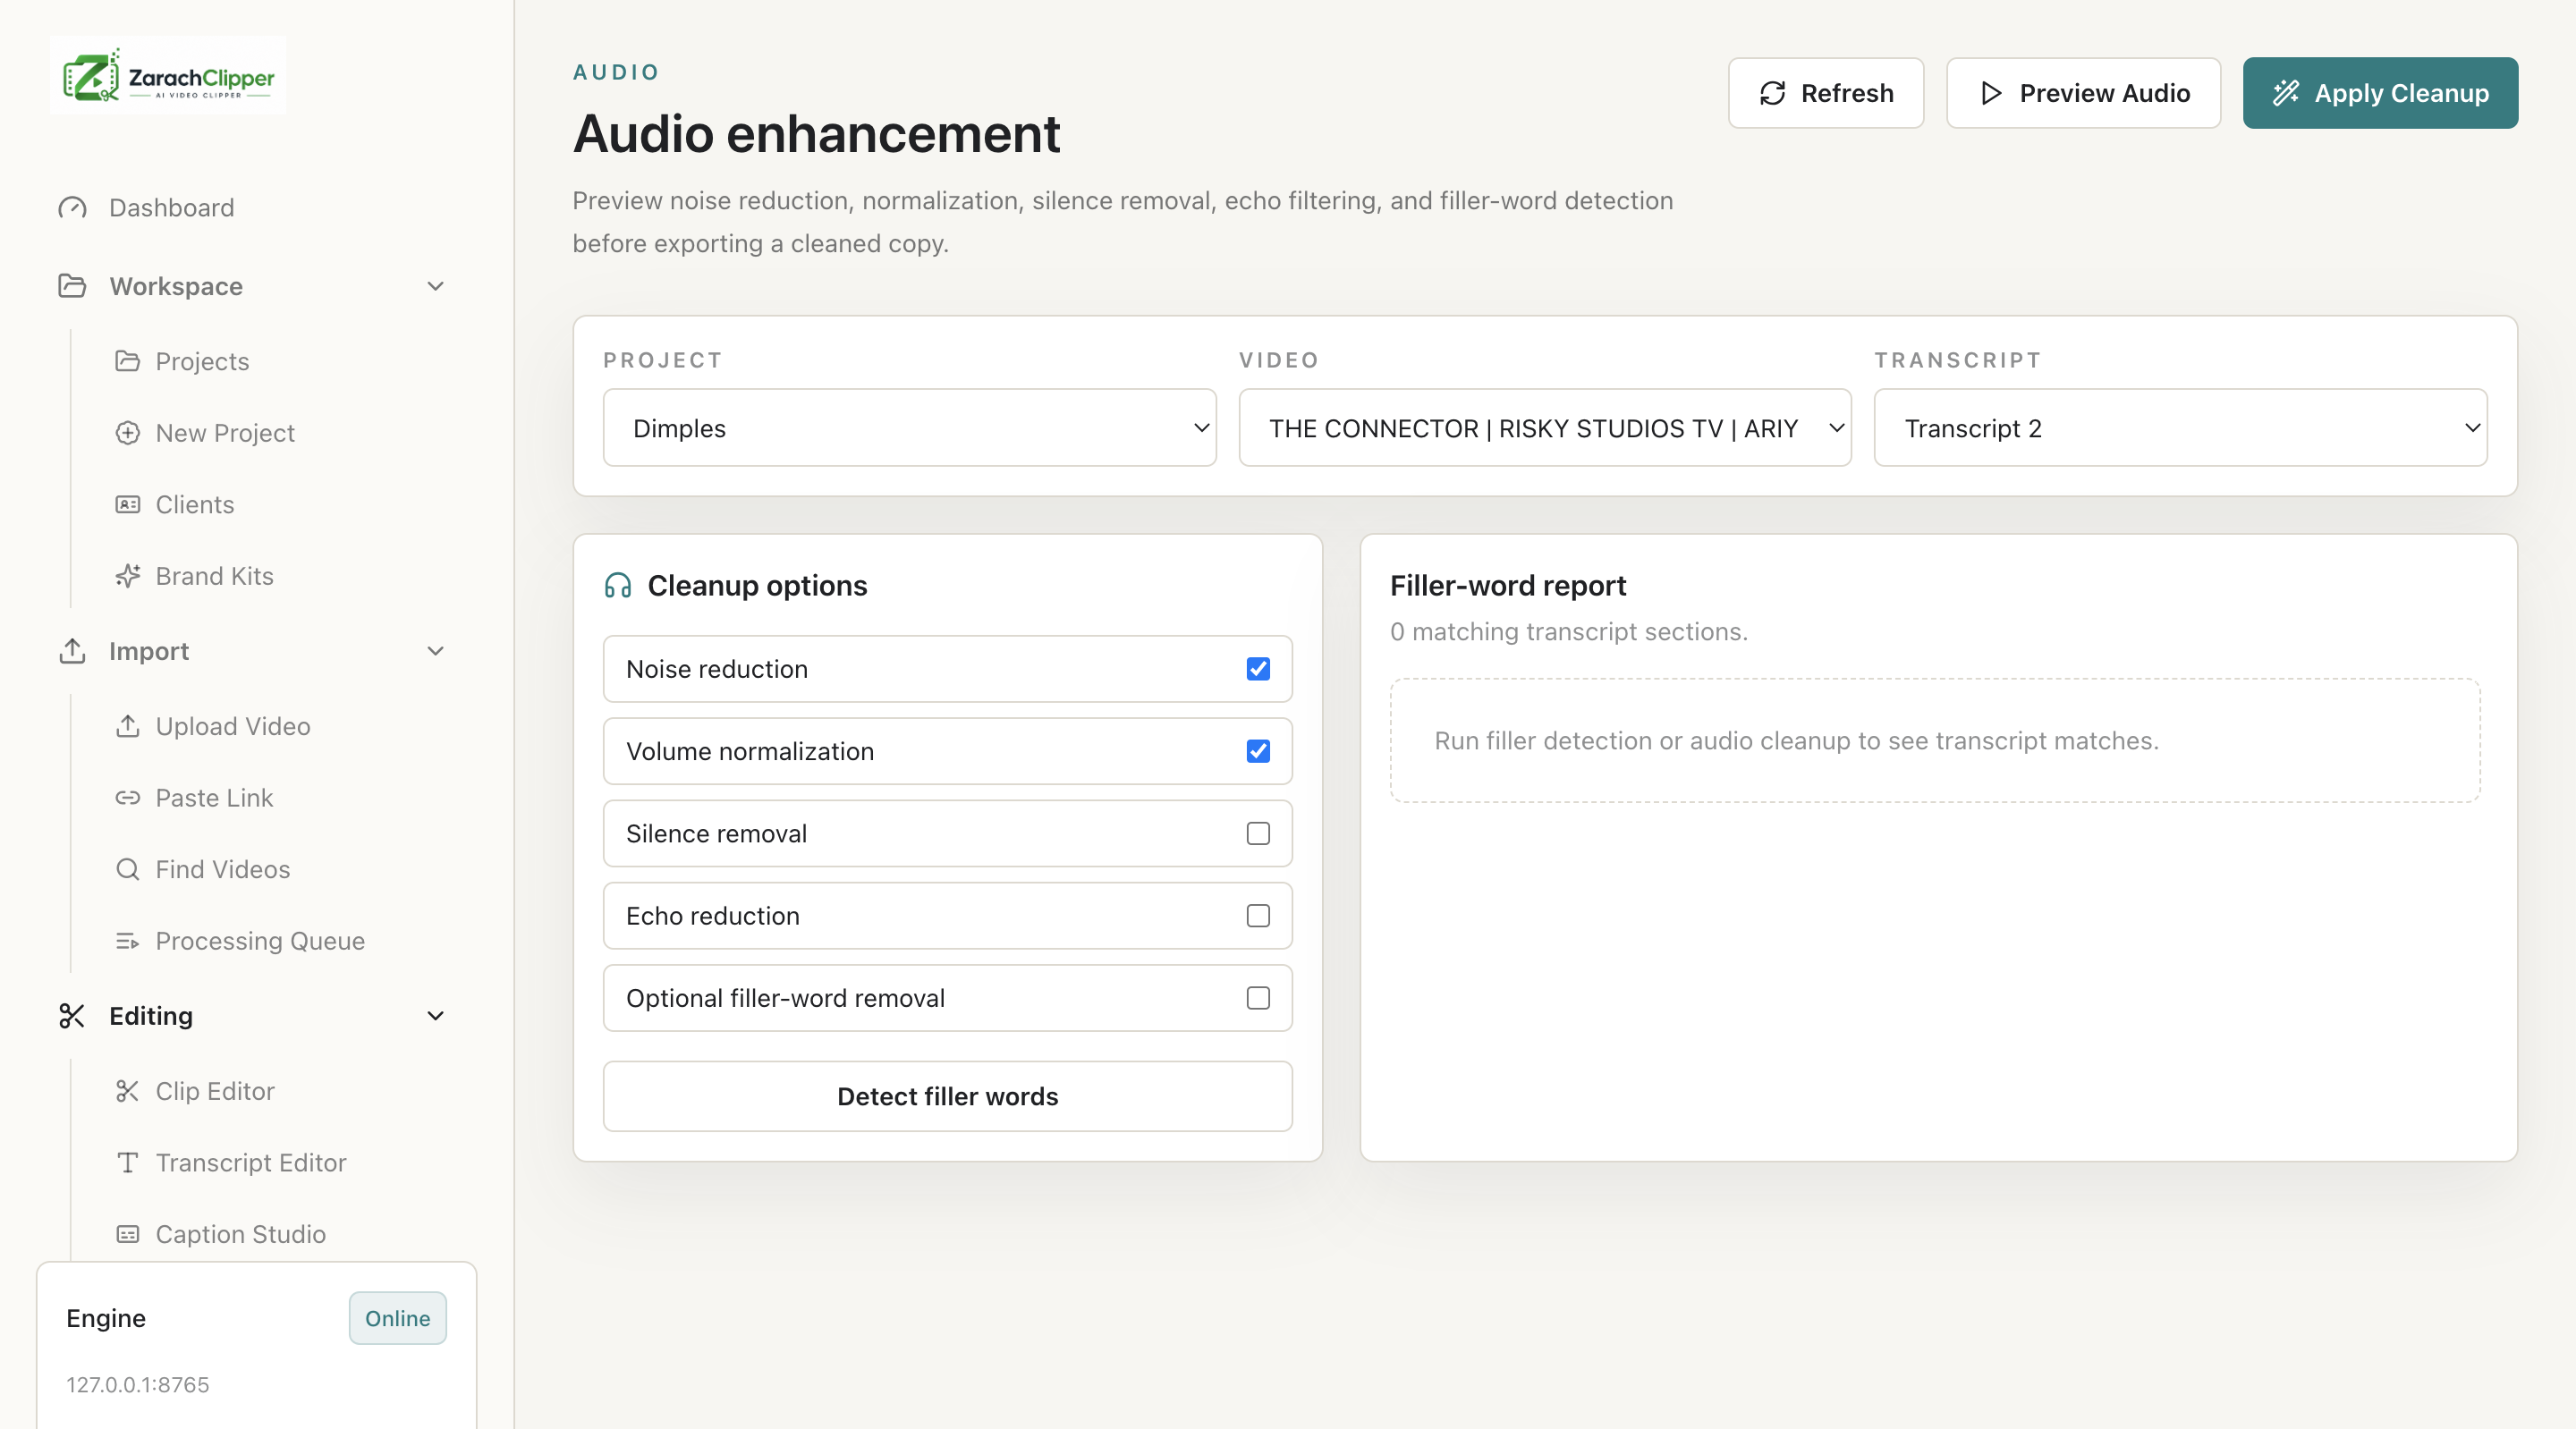This screenshot has width=2576, height=1429.
Task: Open the Video dropdown for THE CONNECTOR
Action: (1544, 428)
